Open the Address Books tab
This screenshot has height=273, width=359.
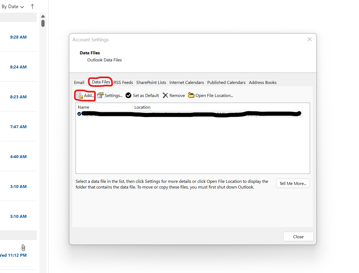click(262, 82)
